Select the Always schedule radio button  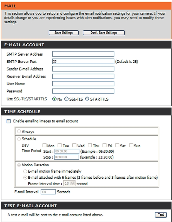19,131
